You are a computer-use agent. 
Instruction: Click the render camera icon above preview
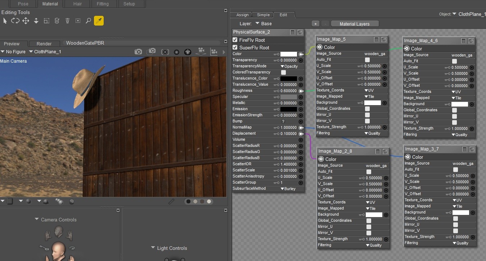tap(138, 52)
